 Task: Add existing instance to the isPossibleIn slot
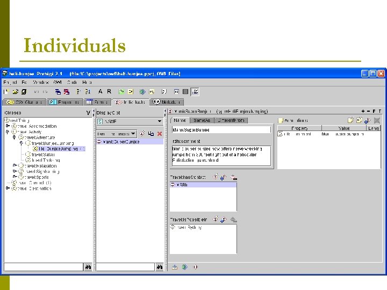coord(224,219)
